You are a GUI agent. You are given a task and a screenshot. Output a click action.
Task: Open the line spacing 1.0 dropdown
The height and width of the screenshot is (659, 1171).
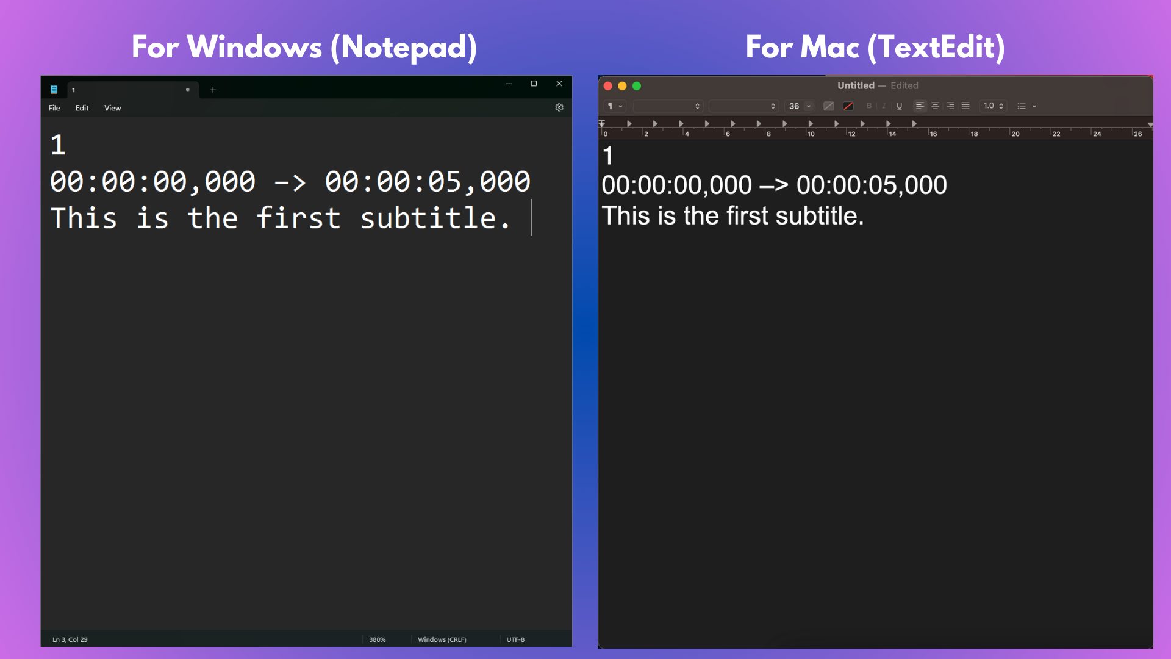993,106
